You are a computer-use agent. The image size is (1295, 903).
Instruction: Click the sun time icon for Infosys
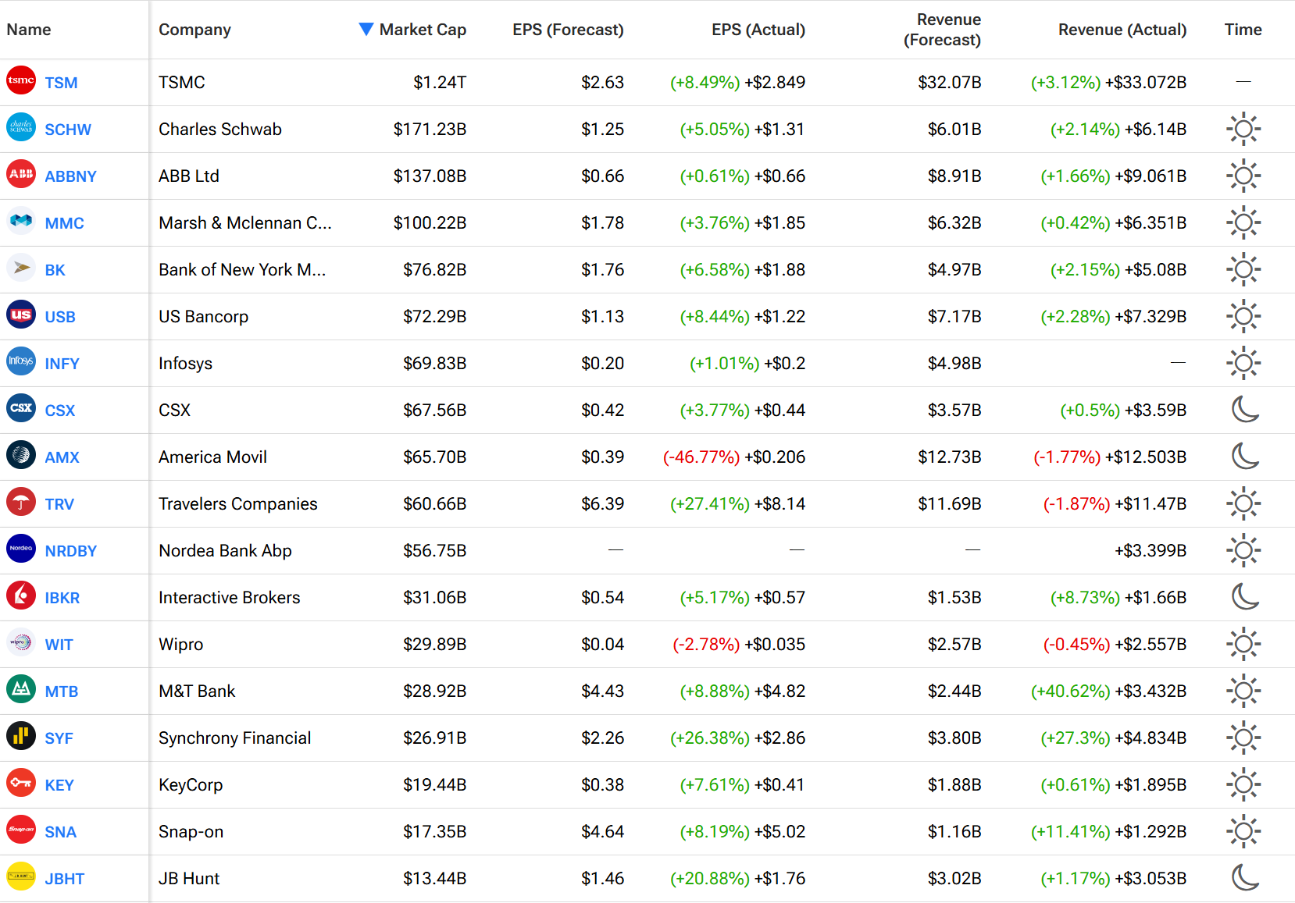point(1243,363)
